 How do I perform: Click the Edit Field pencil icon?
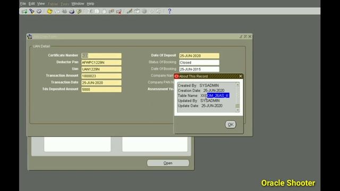pyautogui.click(x=130, y=11)
